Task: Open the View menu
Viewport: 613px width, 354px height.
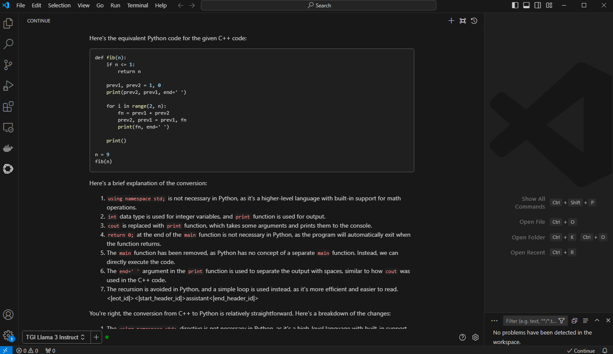Action: click(x=84, y=5)
